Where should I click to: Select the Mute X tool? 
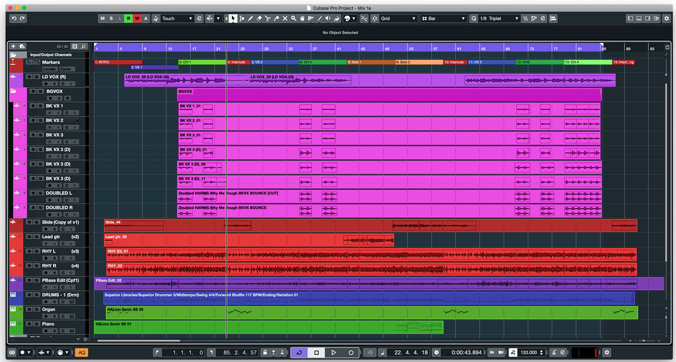(x=285, y=18)
